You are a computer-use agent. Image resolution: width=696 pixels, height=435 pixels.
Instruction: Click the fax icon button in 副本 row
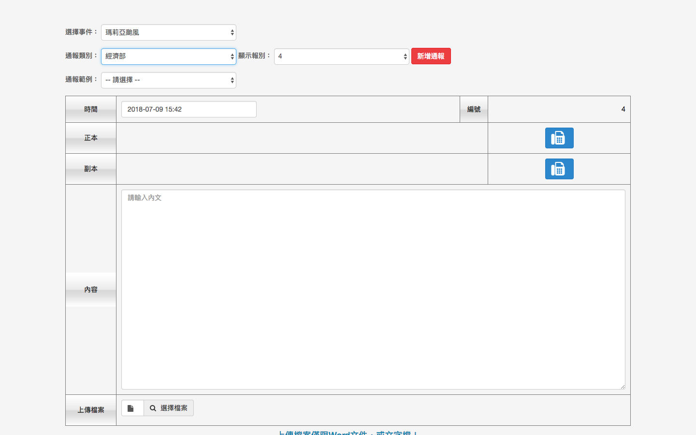click(559, 169)
